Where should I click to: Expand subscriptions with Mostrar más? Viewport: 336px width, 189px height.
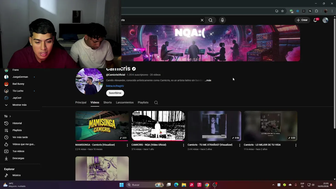click(x=20, y=105)
